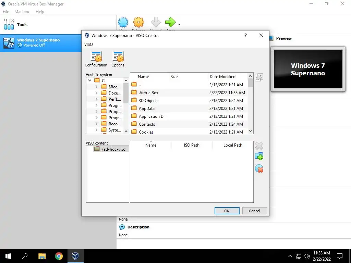Close the VISO Creator dialog
The image size is (351, 263).
tap(261, 35)
